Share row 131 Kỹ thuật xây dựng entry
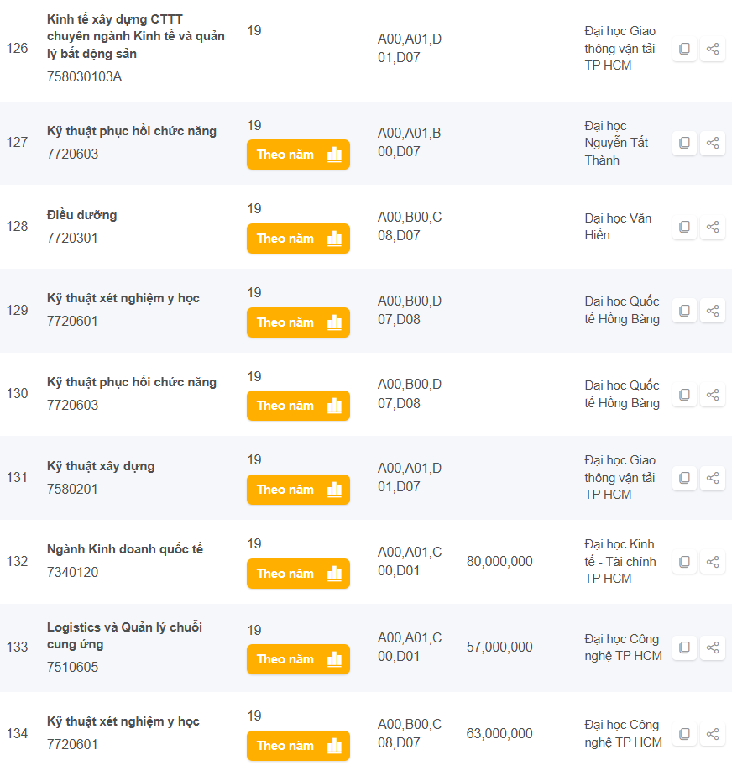The height and width of the screenshot is (776, 732). click(713, 478)
